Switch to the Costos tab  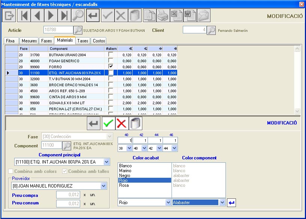[x=99, y=41]
